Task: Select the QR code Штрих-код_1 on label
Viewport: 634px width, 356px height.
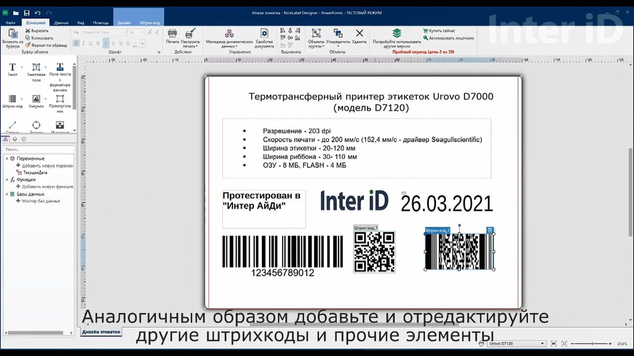Action: pyautogui.click(x=374, y=252)
